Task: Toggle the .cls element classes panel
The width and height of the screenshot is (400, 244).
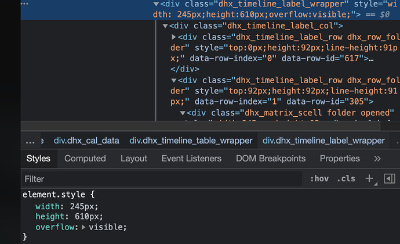Action: point(346,178)
